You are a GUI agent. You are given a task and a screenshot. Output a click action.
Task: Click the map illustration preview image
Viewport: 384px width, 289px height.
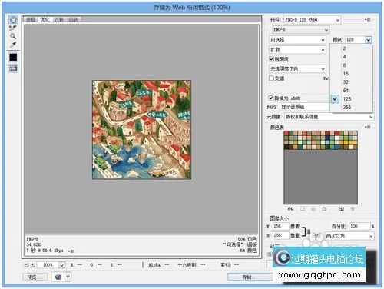pos(141,130)
